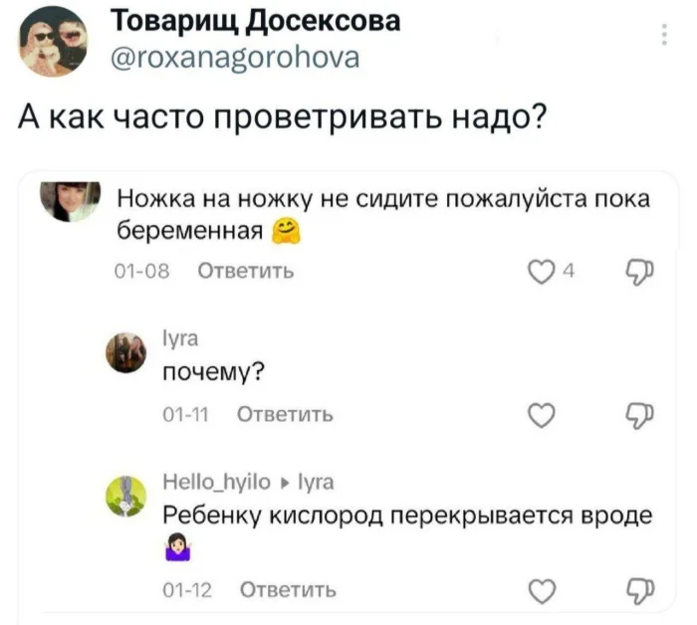Open the Товарищ Досексова display name
This screenshot has height=625, width=697.
(x=253, y=22)
